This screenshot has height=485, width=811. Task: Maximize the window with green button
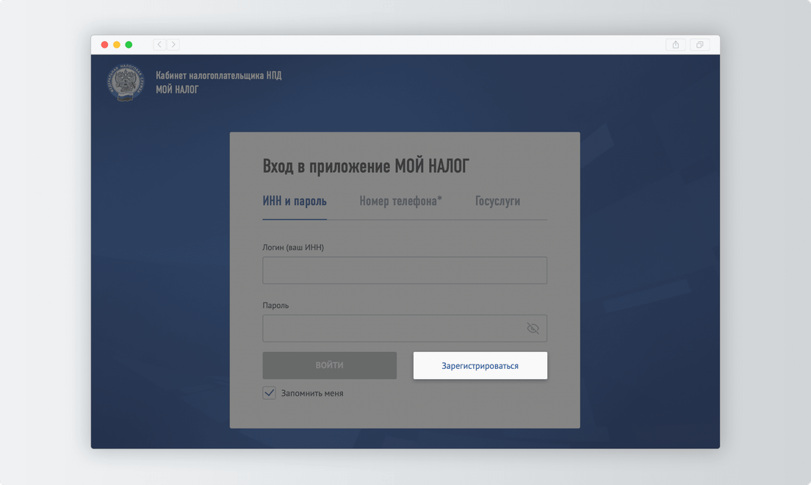129,45
